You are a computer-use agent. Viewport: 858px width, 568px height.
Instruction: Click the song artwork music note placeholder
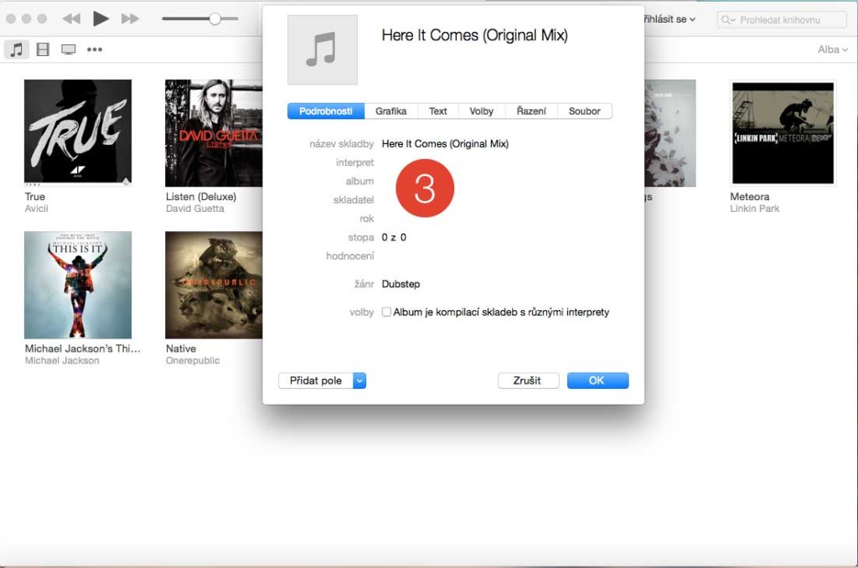323,49
